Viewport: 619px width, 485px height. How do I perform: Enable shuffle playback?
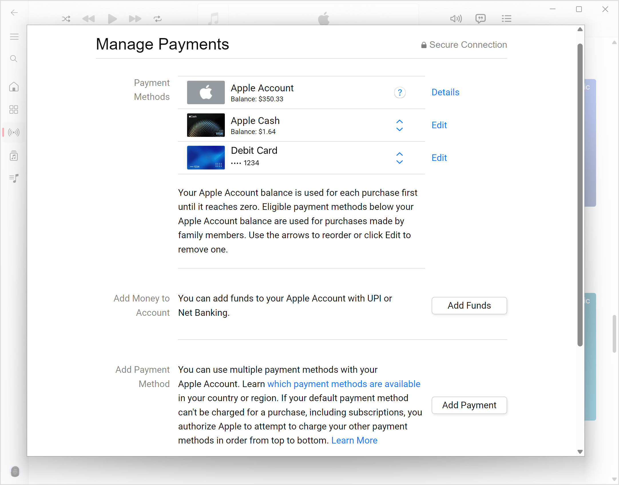[x=66, y=19]
